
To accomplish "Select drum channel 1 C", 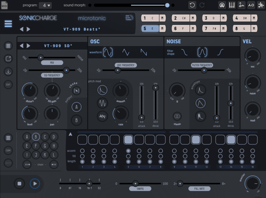I will [150, 18].
